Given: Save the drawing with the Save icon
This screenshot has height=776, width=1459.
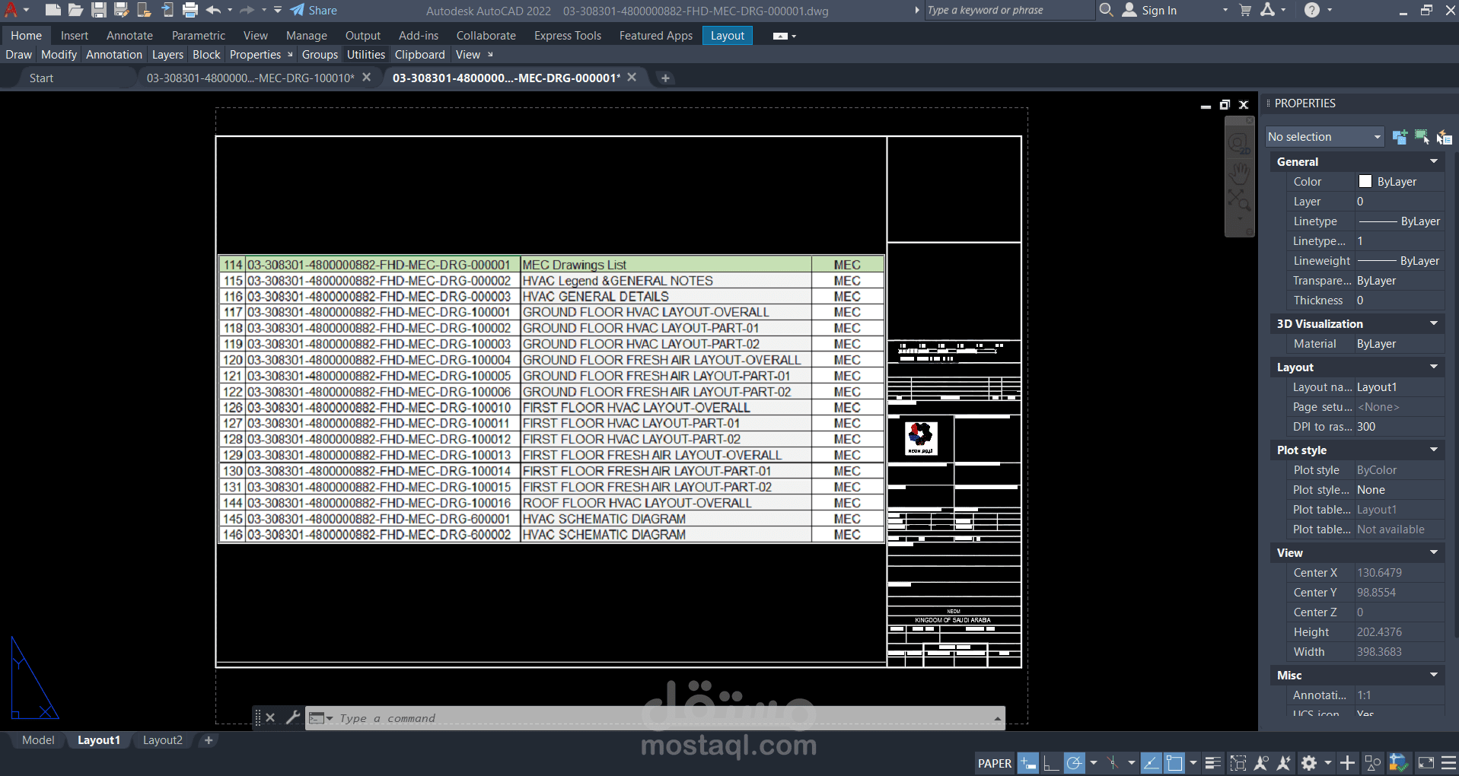Looking at the screenshot, I should pyautogui.click(x=98, y=10).
